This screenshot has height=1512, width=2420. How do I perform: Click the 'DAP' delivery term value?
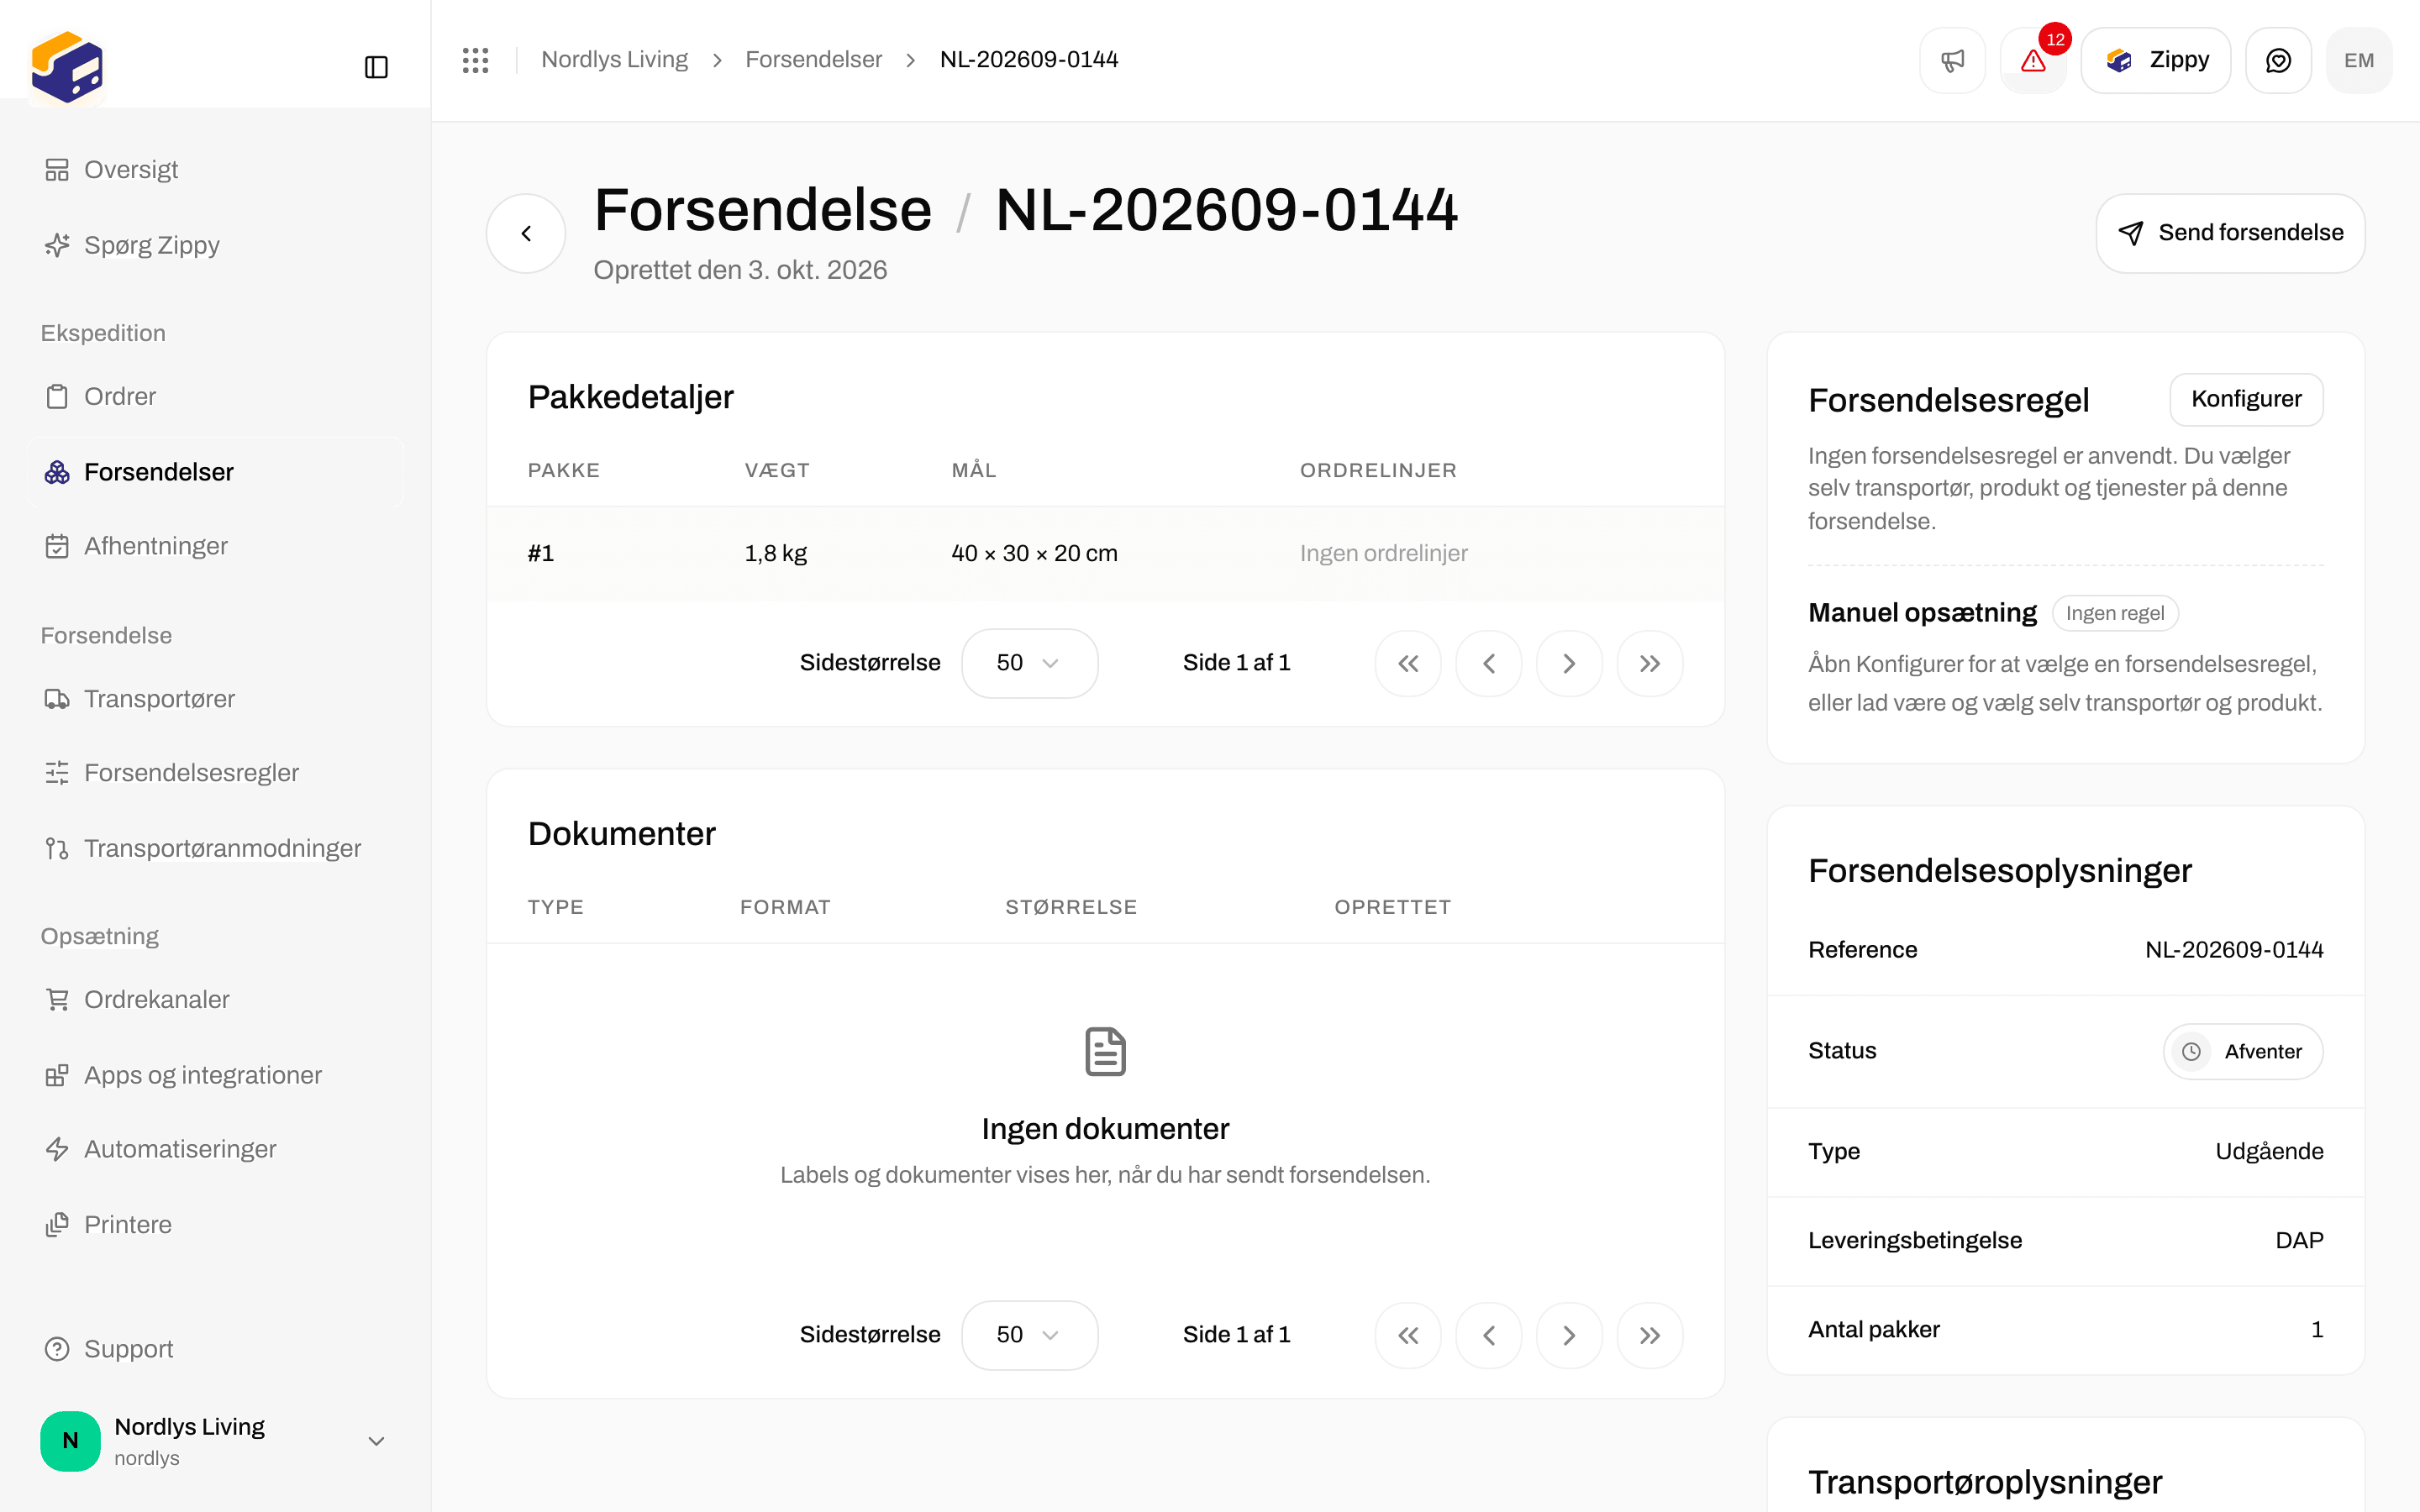[x=2299, y=1240]
